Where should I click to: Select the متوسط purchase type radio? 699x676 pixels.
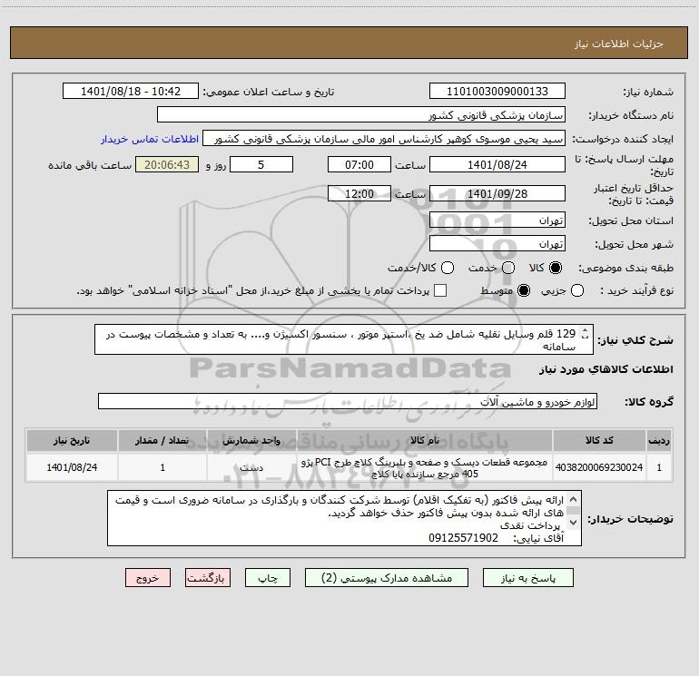[x=524, y=290]
